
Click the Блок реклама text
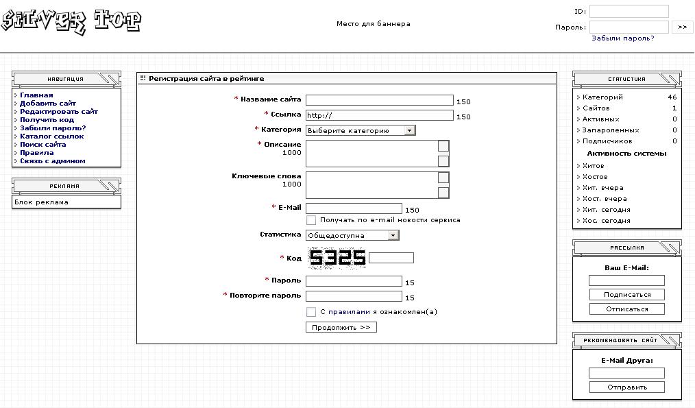41,202
